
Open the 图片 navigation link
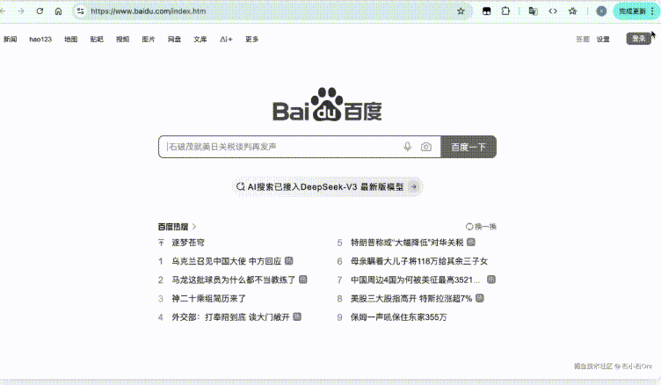click(x=149, y=40)
